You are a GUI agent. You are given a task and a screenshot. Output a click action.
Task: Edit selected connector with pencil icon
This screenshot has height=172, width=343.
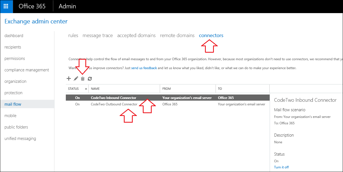tap(76, 79)
